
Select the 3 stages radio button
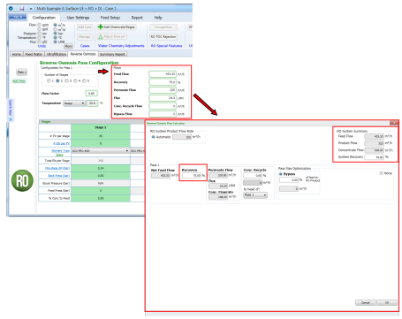[66, 80]
